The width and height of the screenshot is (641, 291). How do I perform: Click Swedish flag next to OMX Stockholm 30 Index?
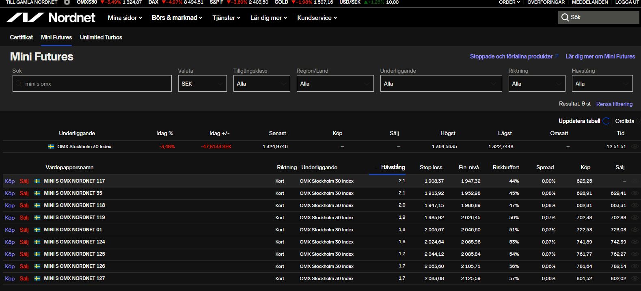click(x=51, y=147)
